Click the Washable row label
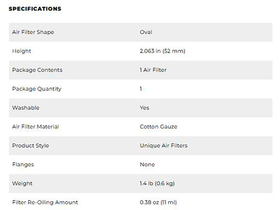Viewport: 280px width, 210px height. click(26, 108)
